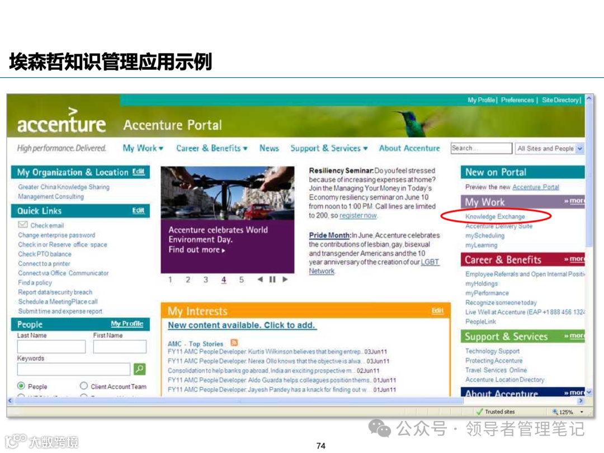Open the All Sites and People dropdown
The width and height of the screenshot is (604, 453).
580,148
